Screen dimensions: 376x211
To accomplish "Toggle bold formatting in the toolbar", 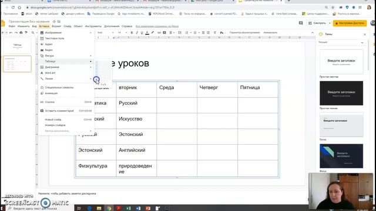I will click(132, 33).
